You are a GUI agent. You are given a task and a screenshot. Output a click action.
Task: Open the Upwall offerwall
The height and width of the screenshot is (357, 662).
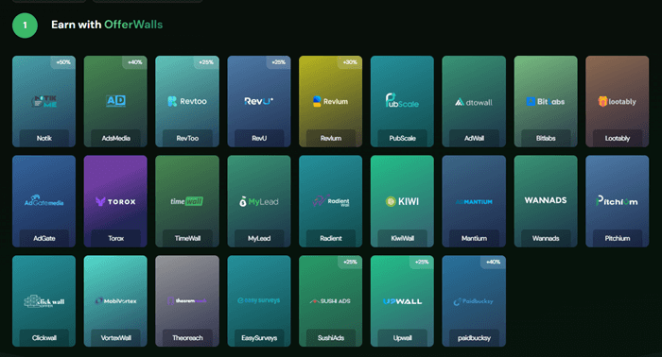402,301
